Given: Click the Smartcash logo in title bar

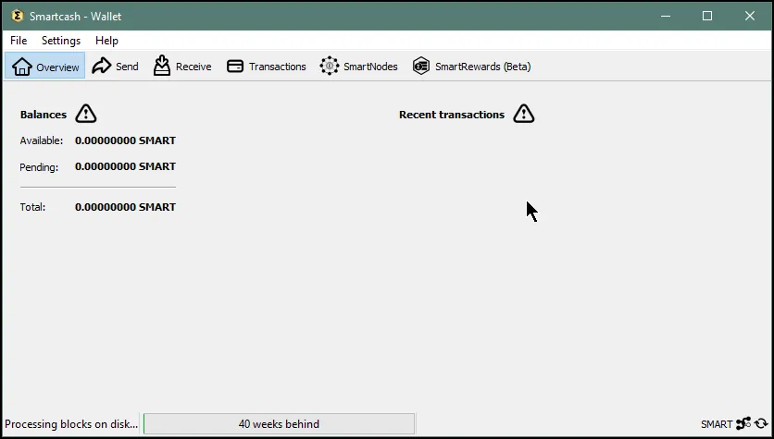Looking at the screenshot, I should tap(18, 16).
